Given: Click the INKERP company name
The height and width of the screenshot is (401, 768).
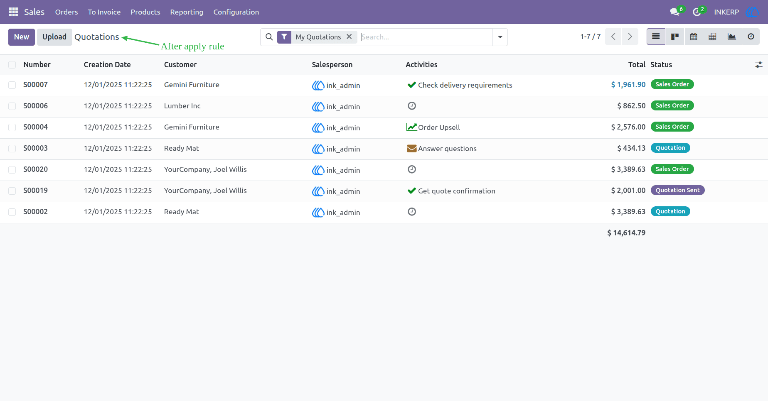Looking at the screenshot, I should coord(726,12).
